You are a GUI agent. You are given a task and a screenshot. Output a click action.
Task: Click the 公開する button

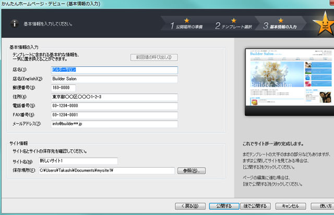(x=224, y=206)
